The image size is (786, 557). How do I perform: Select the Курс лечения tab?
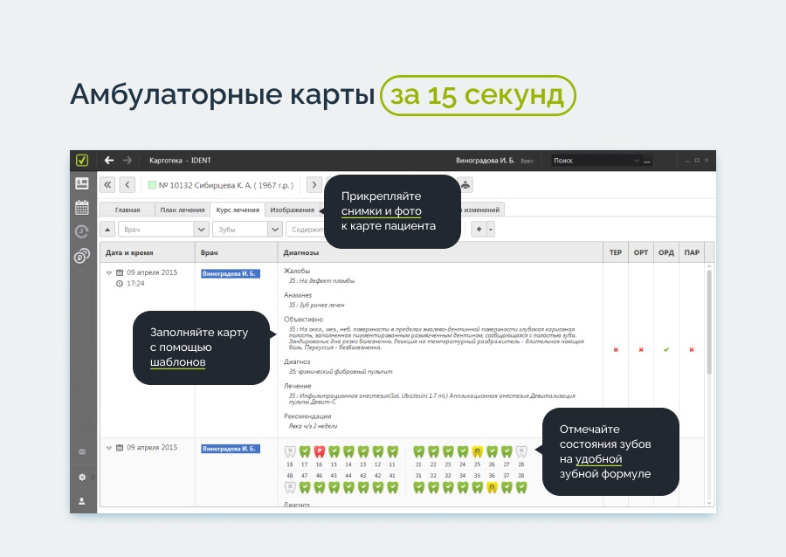pyautogui.click(x=238, y=210)
